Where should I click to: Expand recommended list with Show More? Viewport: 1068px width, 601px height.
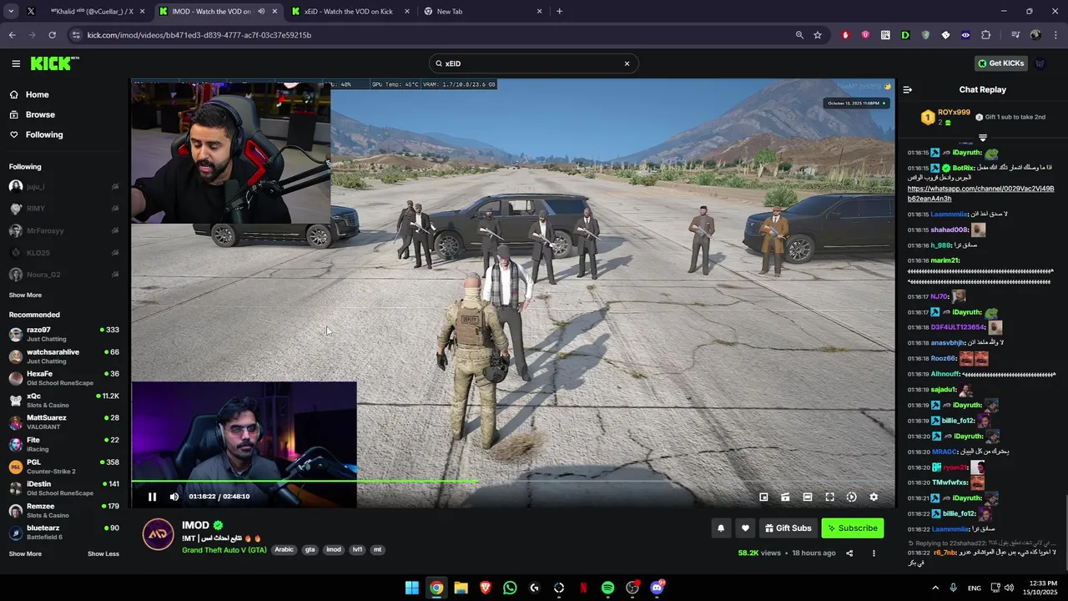click(x=25, y=553)
